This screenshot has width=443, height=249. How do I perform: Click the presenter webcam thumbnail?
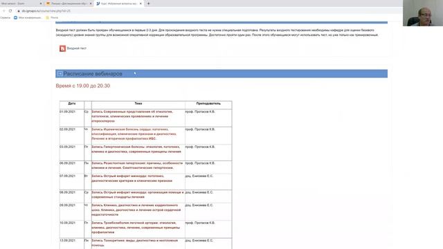(x=423, y=13)
